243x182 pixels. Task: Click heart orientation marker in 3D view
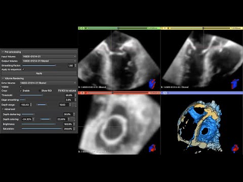[x=235, y=149]
